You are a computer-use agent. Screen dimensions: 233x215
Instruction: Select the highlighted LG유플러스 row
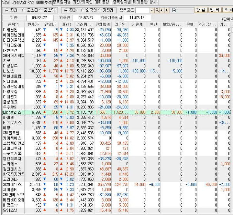pyautogui.click(x=116, y=112)
